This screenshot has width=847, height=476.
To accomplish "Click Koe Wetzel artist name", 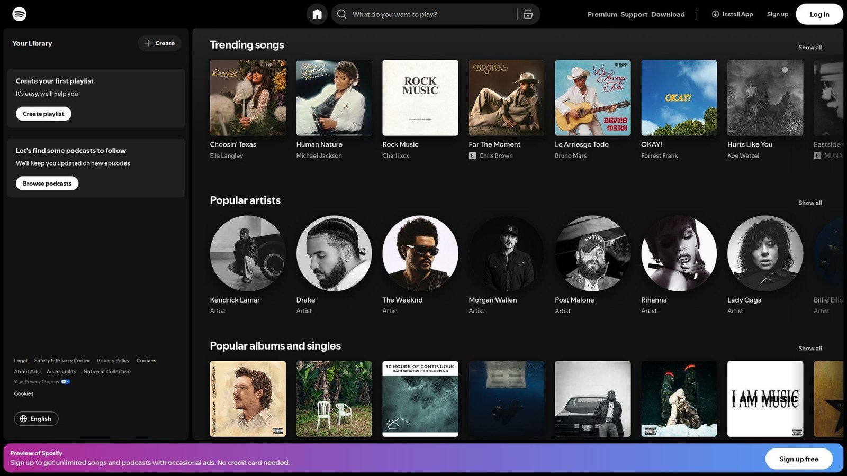I will [x=743, y=155].
